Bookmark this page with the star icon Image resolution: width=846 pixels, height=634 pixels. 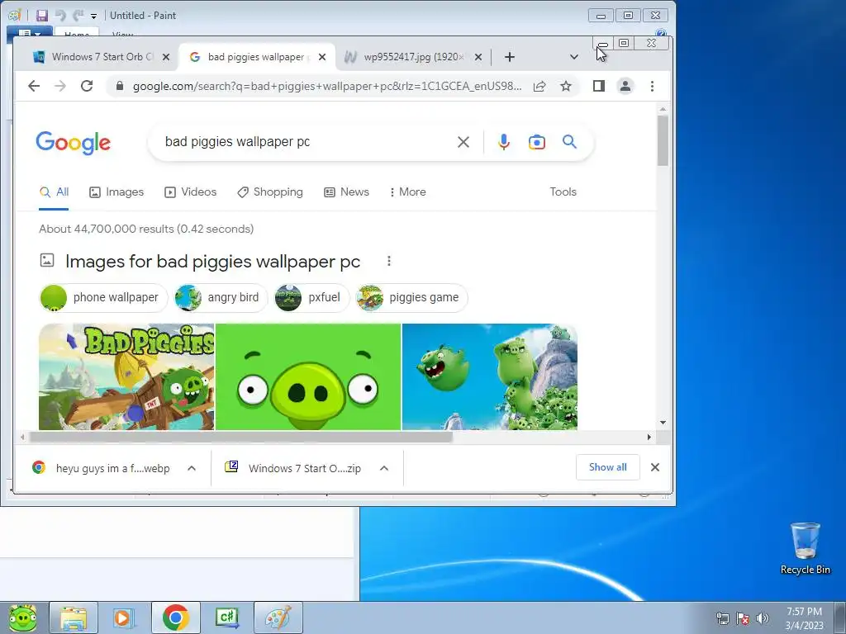tap(565, 86)
